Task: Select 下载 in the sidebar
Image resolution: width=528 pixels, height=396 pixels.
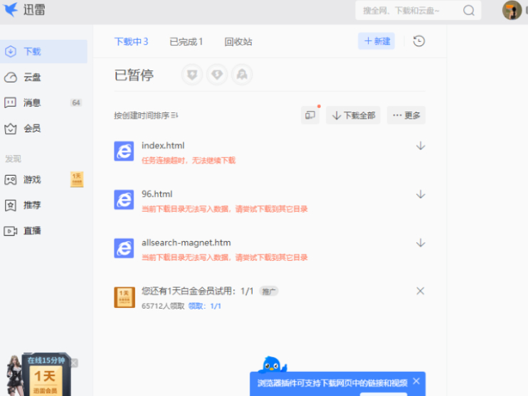Action: 44,51
